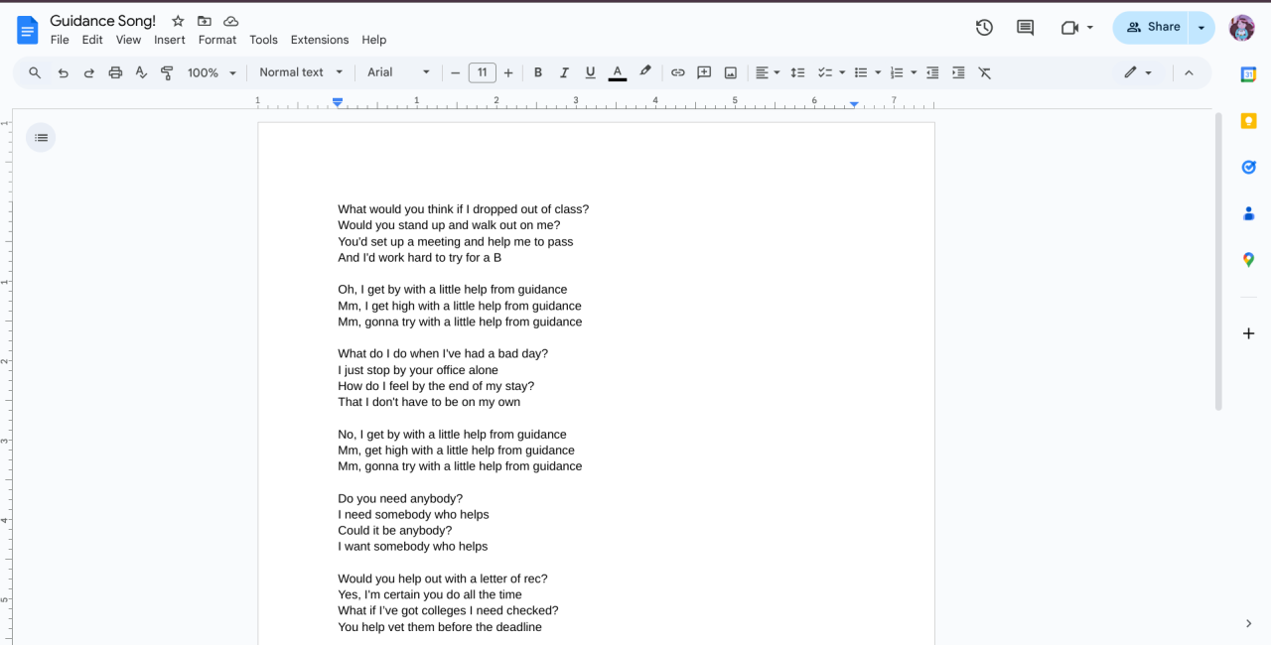Open line and paragraph spacing

(x=797, y=72)
